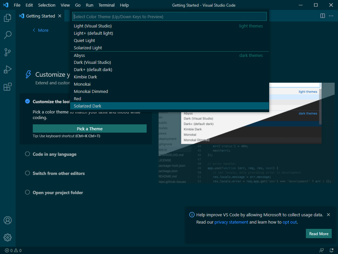Select the Switch from other editors step
The image size is (338, 254).
coord(27,173)
